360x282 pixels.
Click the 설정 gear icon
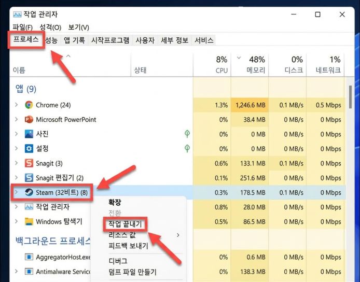tap(29, 149)
